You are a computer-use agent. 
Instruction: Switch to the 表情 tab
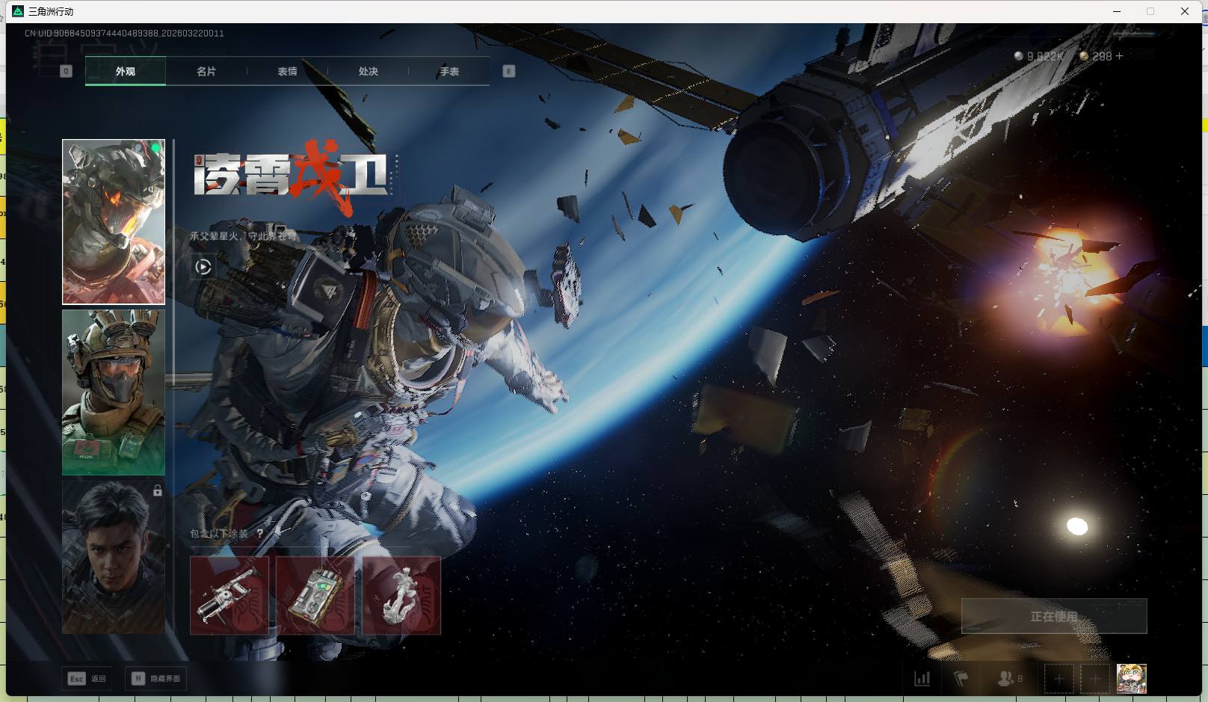coord(288,71)
